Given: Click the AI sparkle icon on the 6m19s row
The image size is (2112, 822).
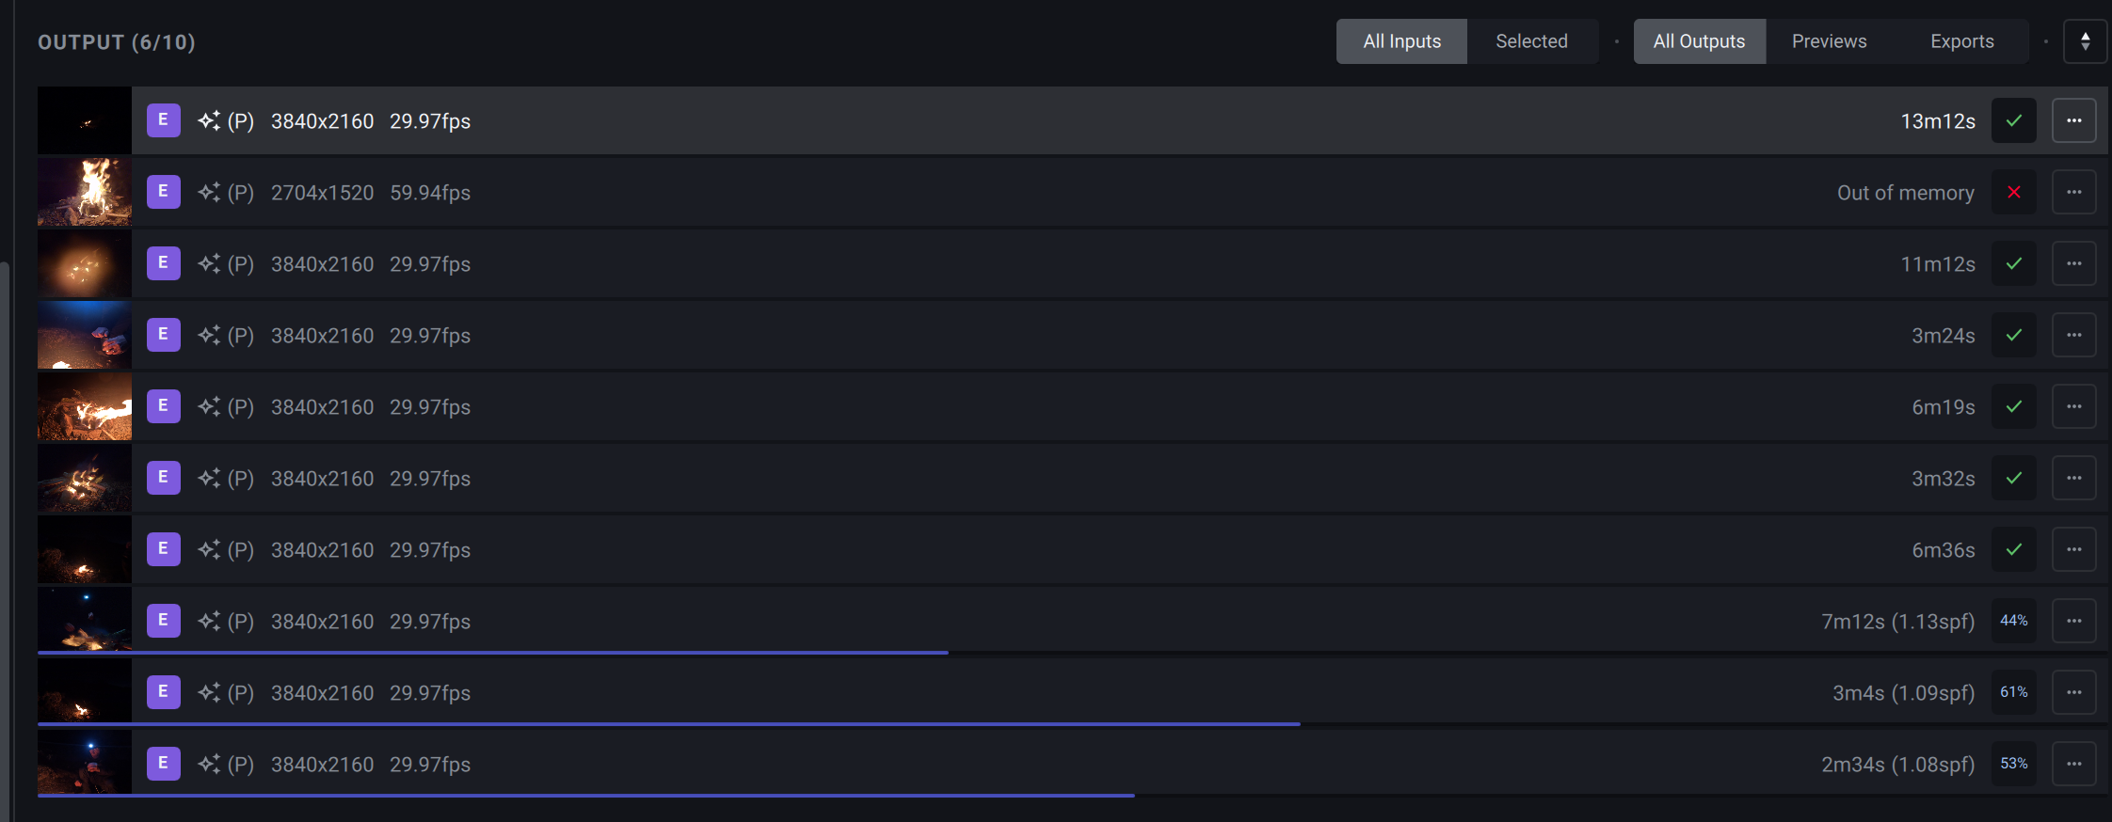Looking at the screenshot, I should [x=209, y=407].
